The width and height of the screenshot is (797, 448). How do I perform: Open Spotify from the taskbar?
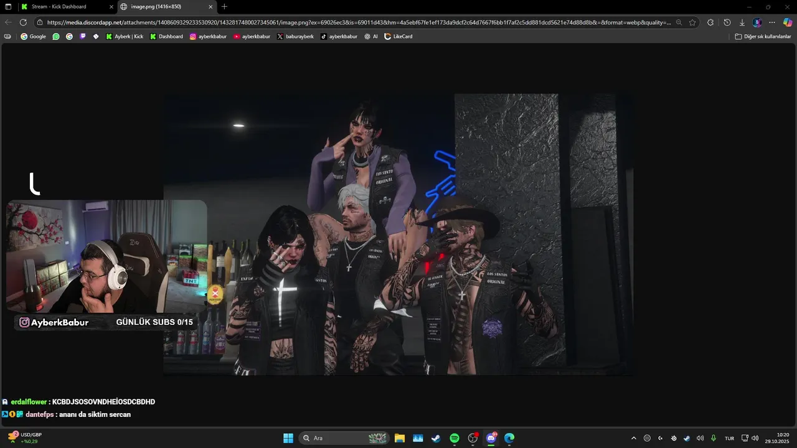pos(455,438)
